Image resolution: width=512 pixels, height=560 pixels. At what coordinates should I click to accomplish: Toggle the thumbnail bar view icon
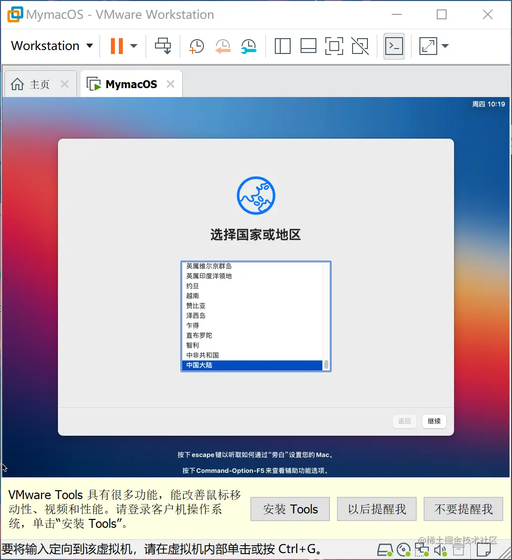[308, 46]
